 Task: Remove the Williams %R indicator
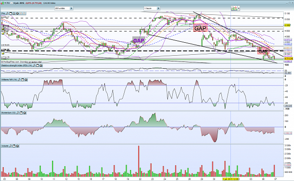click(x=26, y=80)
